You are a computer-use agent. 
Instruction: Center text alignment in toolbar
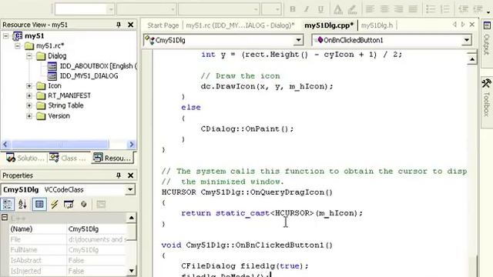click(384, 9)
